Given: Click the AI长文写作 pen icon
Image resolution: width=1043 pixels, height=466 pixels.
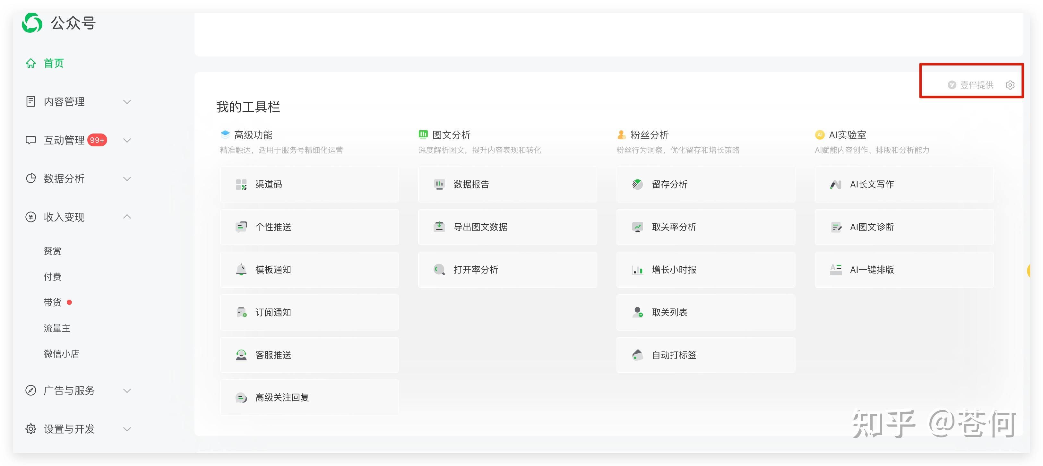Looking at the screenshot, I should [x=836, y=185].
